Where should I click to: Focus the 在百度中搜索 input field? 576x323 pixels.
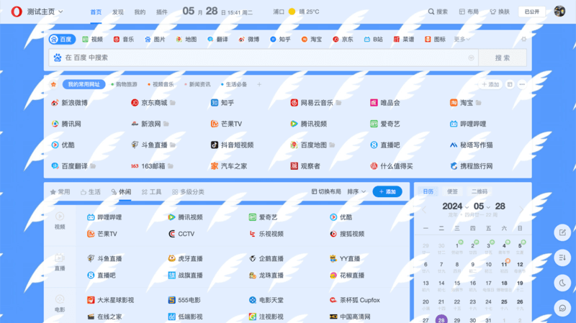[264, 58]
